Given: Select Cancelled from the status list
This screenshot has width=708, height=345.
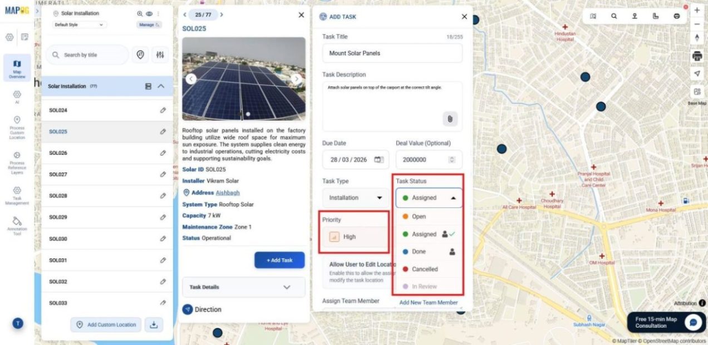Looking at the screenshot, I should [x=424, y=269].
